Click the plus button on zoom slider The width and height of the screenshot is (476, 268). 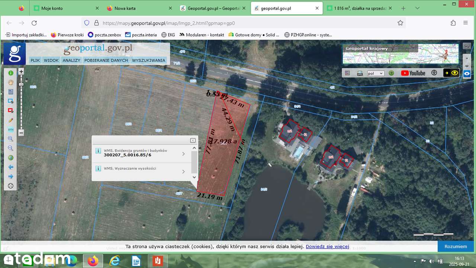point(21,71)
